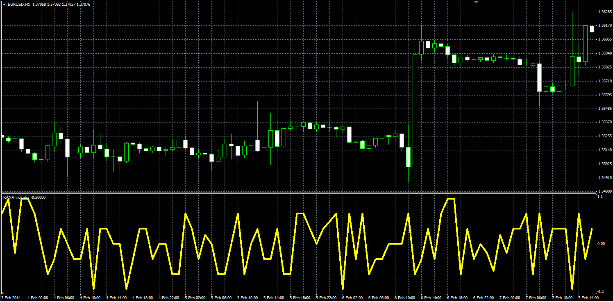Click the 1.34800 price scale label
613x302 pixels.
point(605,191)
